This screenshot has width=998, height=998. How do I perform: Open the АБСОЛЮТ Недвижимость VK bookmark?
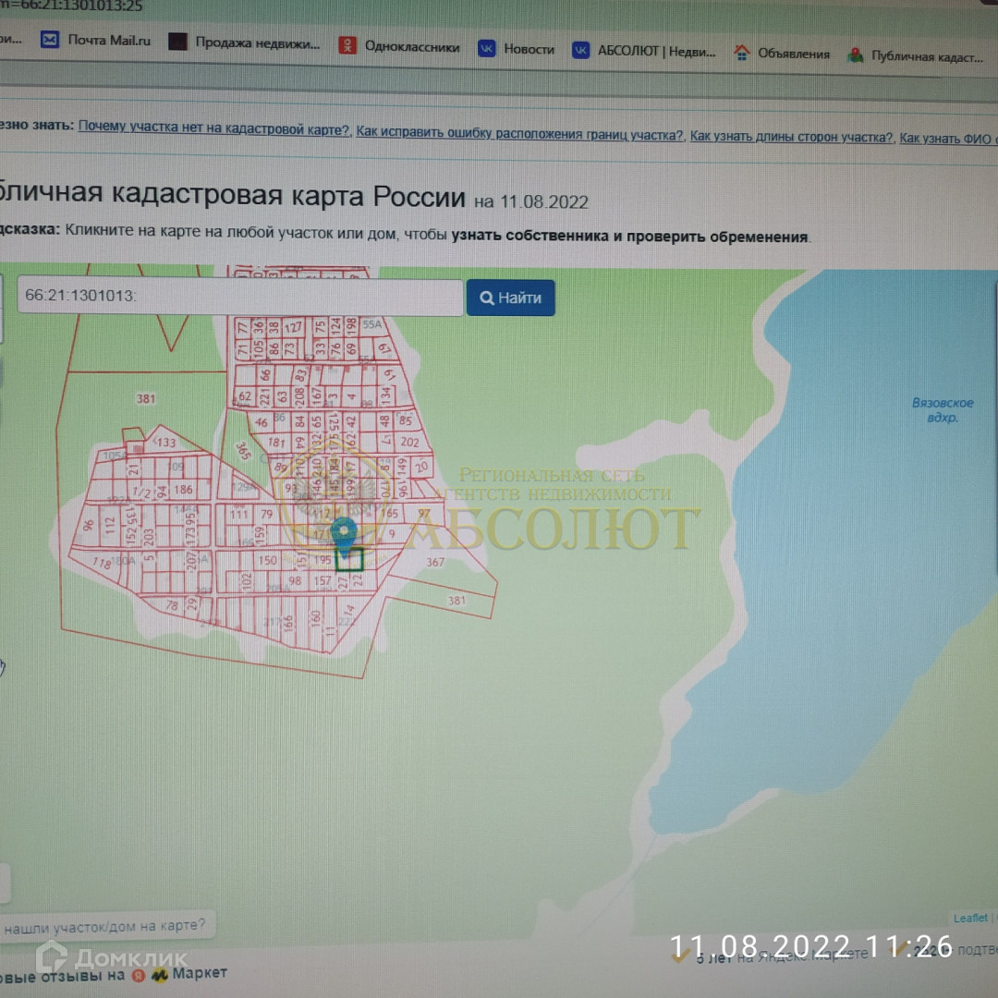581,51
